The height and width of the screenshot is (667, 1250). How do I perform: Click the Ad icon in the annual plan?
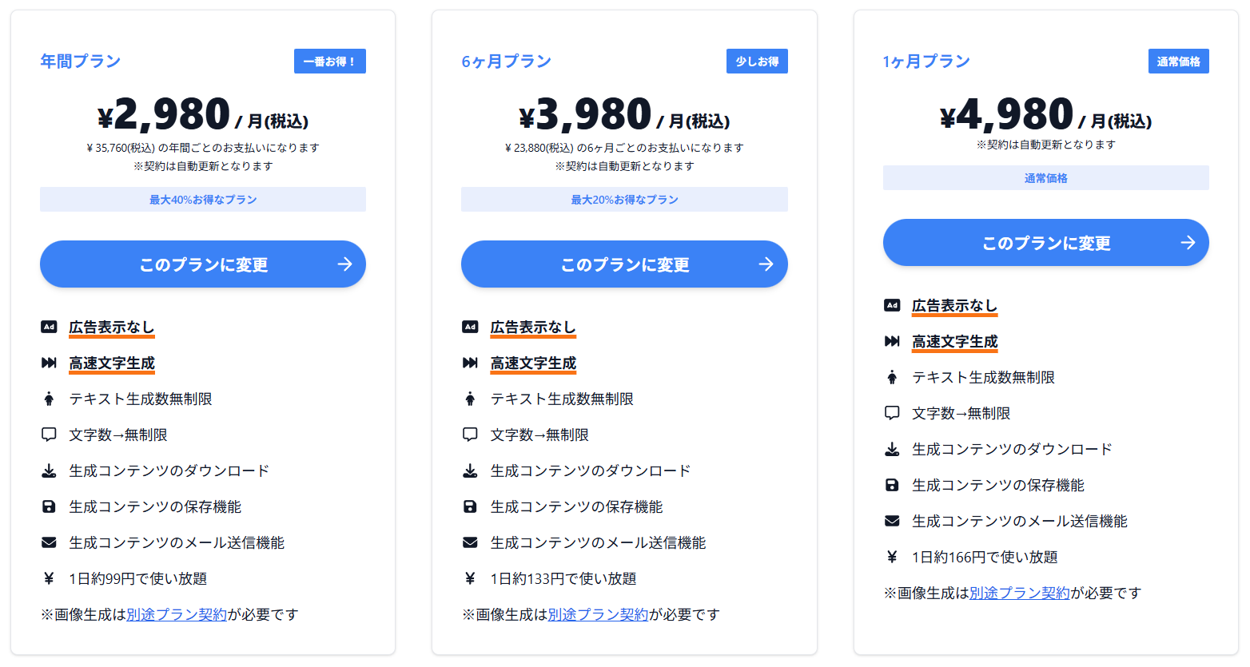pyautogui.click(x=49, y=327)
